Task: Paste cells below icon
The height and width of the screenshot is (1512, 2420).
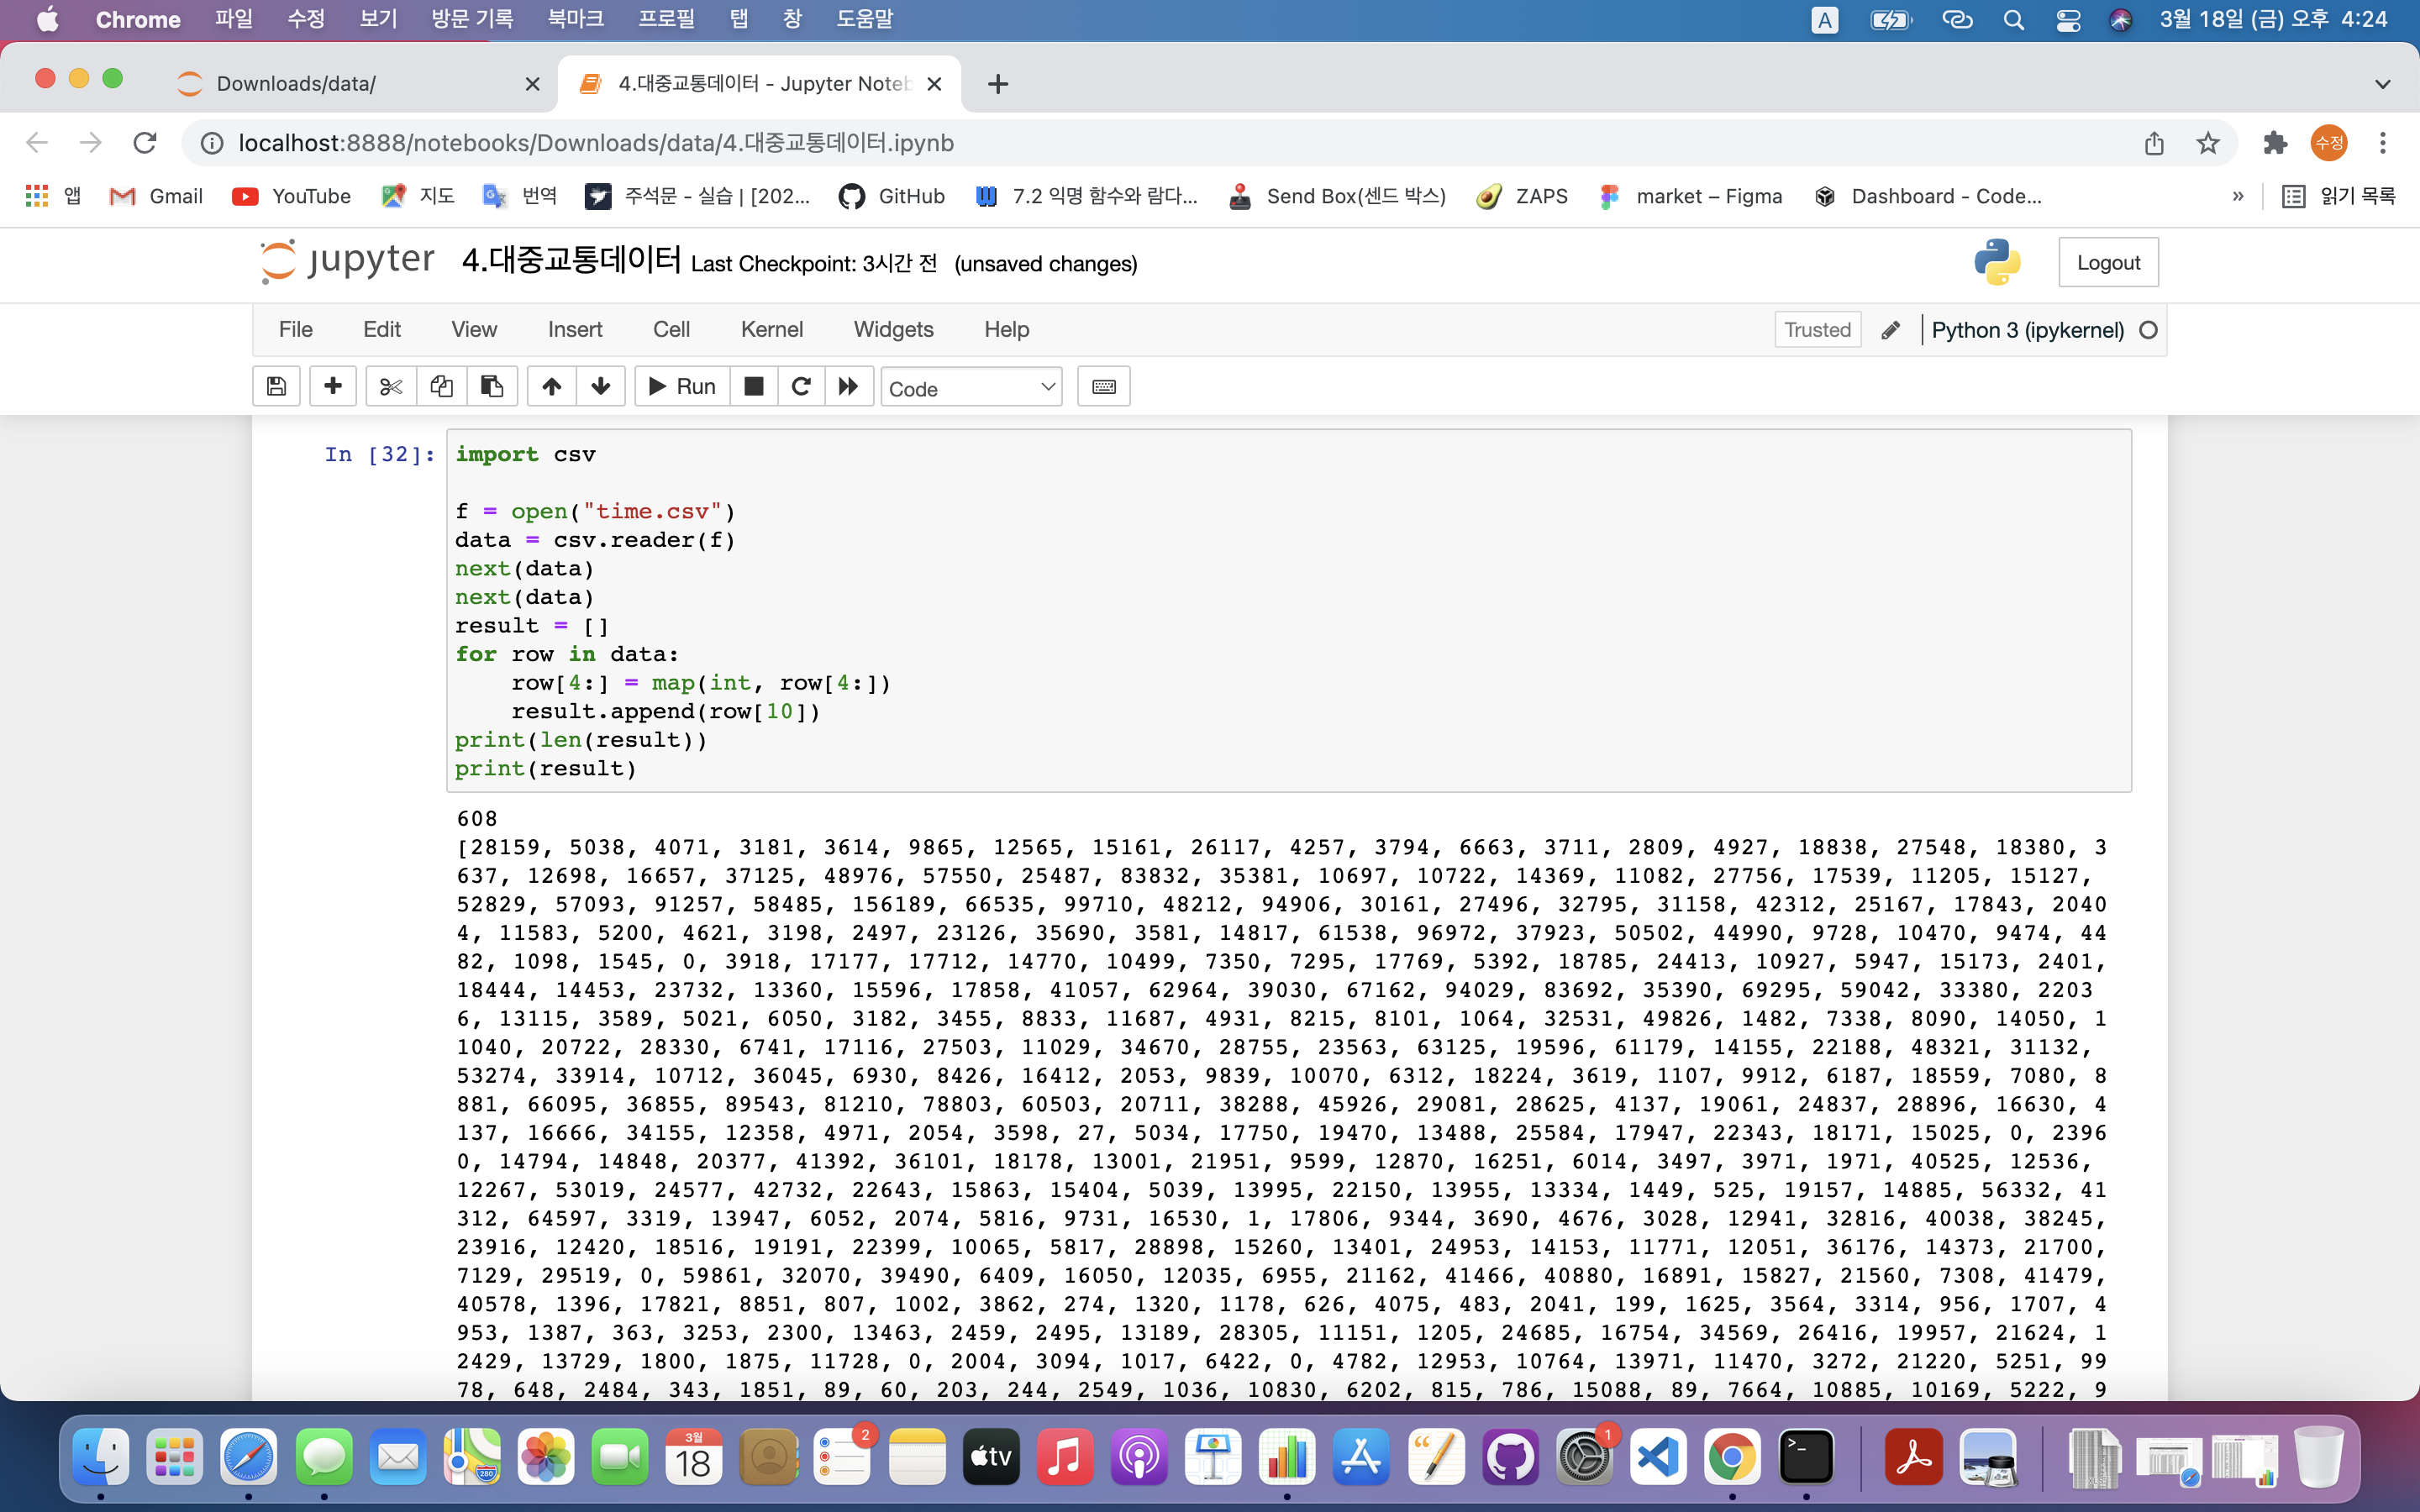Action: click(492, 387)
